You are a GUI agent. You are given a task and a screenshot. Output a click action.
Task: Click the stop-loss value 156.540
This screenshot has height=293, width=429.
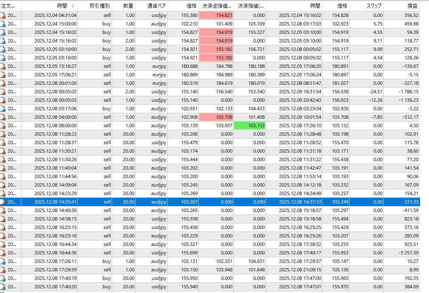point(224,92)
